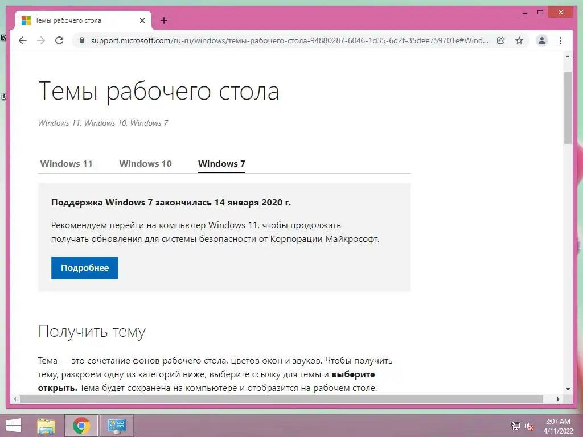Viewport: 583px width, 437px height.
Task: Close the Темы рабочего стола tab
Action: tap(142, 20)
